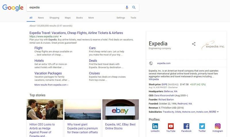Click the Orbitz subsidiary link

[178, 112]
